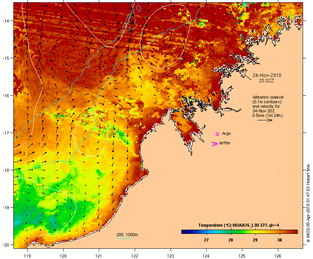Click the drifter legend label
Screen dimensions: 313x259
224,143
